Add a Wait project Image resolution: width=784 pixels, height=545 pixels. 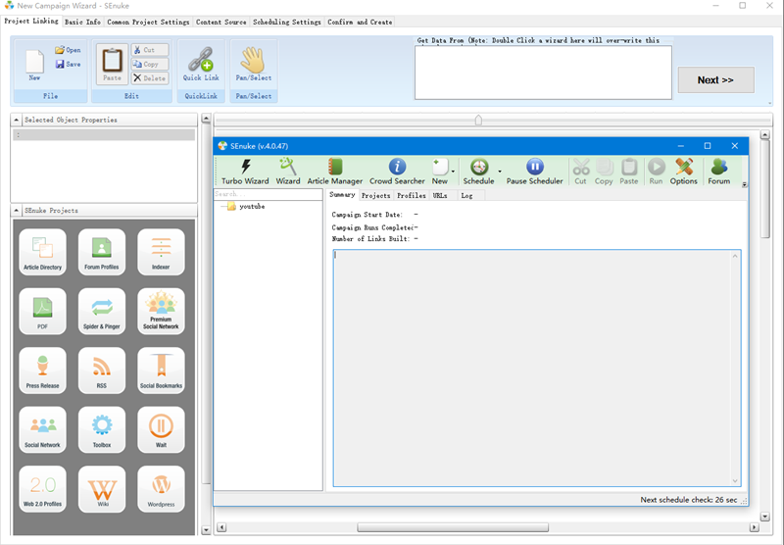(x=161, y=429)
